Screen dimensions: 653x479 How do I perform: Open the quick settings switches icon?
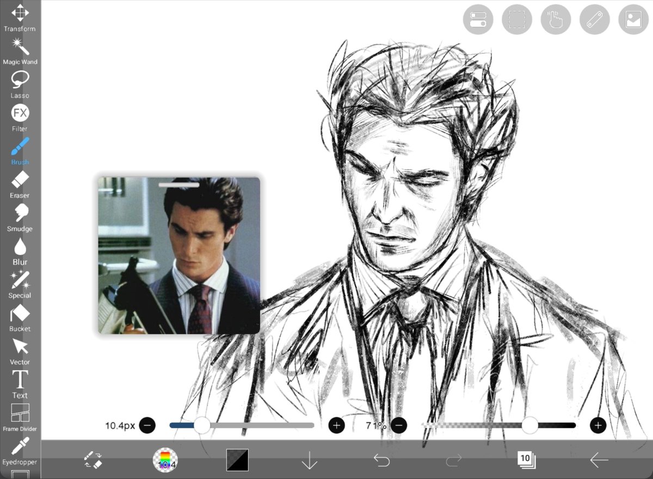[478, 20]
